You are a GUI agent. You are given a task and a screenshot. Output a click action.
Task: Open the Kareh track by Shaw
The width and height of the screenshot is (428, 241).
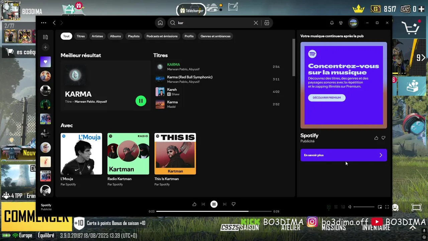(x=218, y=92)
